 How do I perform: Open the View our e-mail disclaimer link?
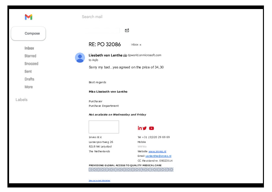click(99, 180)
